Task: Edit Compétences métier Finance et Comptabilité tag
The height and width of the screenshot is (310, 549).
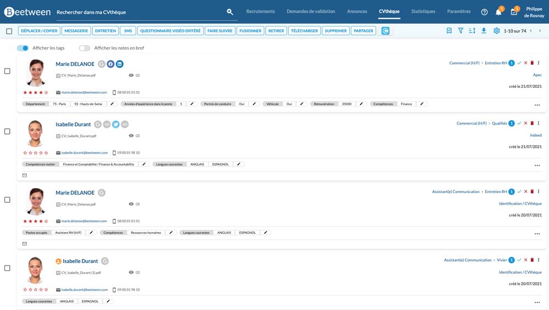Action: point(144,164)
